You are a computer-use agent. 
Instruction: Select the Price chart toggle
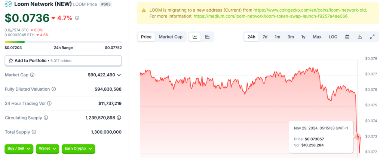coord(146,37)
